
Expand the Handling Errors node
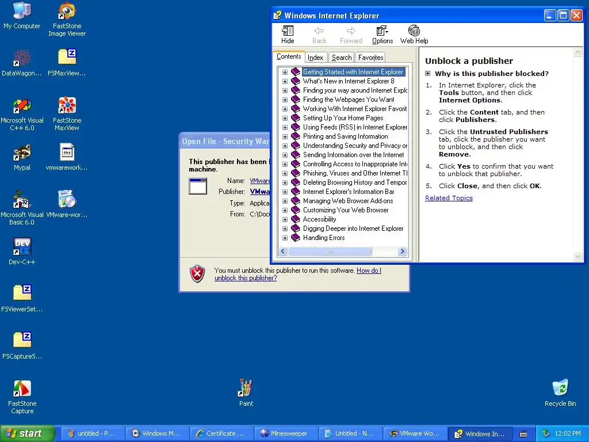pyautogui.click(x=285, y=238)
